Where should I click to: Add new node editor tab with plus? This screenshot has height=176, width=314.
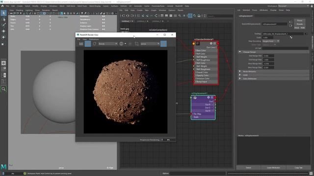(168, 21)
